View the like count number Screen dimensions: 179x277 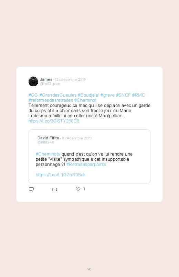(x=84, y=189)
